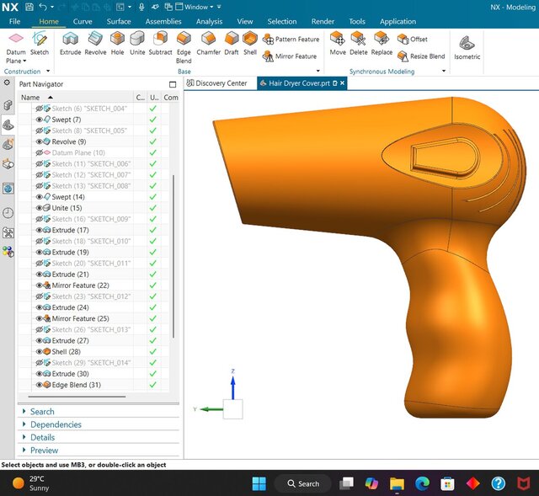Image resolution: width=539 pixels, height=496 pixels.
Task: Select the Chamfer tool
Action: click(208, 44)
